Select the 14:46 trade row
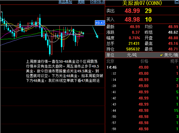179x133 pixels. click(142, 67)
